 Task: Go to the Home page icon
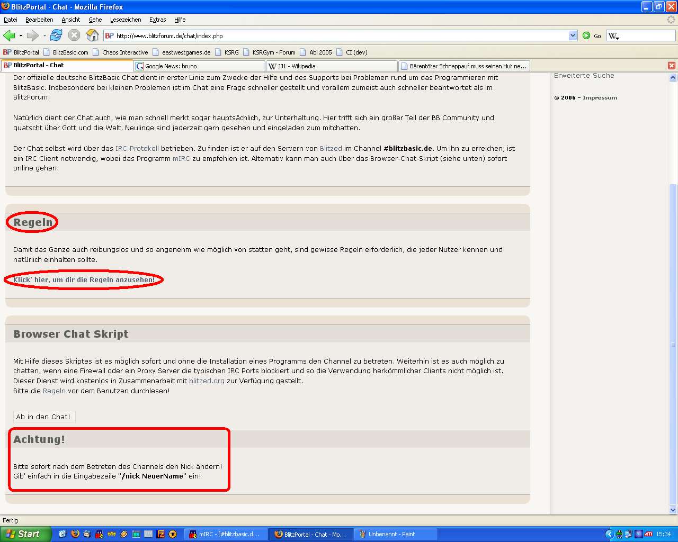pyautogui.click(x=92, y=35)
